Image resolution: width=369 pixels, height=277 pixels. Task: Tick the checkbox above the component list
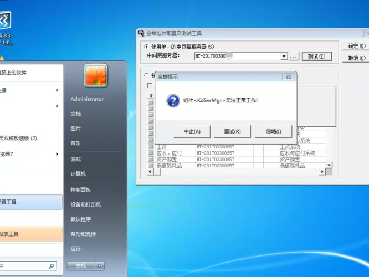[x=150, y=85]
